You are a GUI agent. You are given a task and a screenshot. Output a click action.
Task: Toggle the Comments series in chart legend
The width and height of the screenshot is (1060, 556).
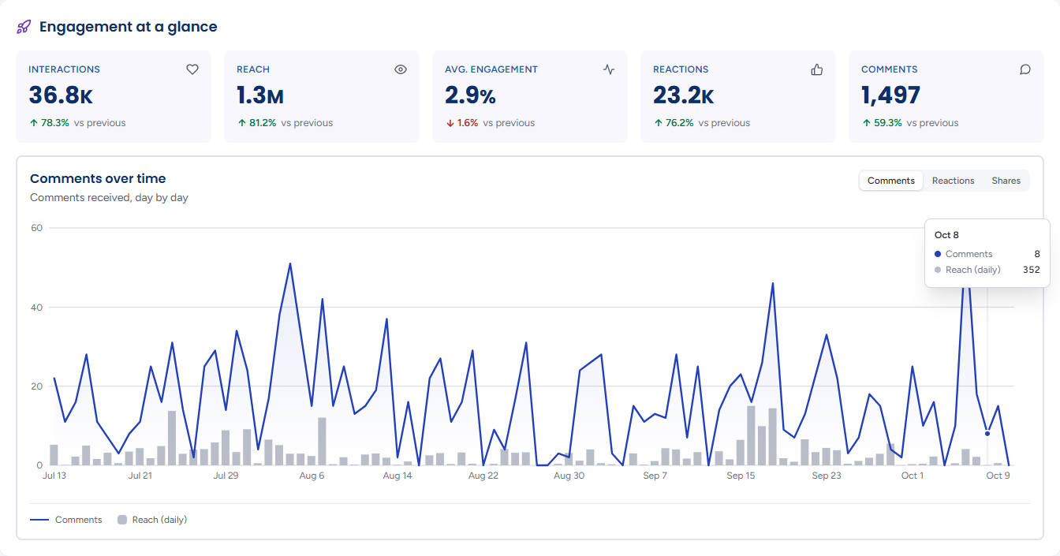coord(66,520)
